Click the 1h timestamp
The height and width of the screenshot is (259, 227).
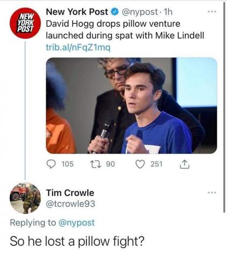(x=168, y=12)
